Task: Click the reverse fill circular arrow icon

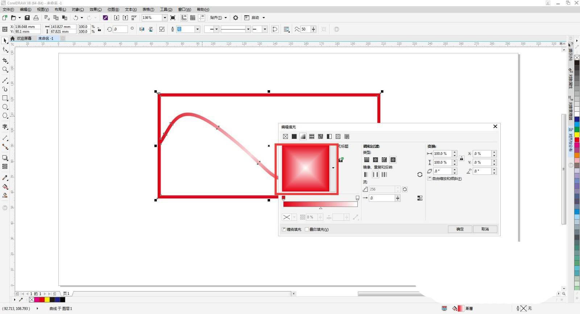Action: [420, 174]
